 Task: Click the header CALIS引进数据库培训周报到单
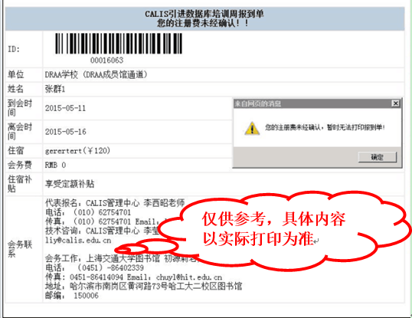pyautogui.click(x=204, y=14)
